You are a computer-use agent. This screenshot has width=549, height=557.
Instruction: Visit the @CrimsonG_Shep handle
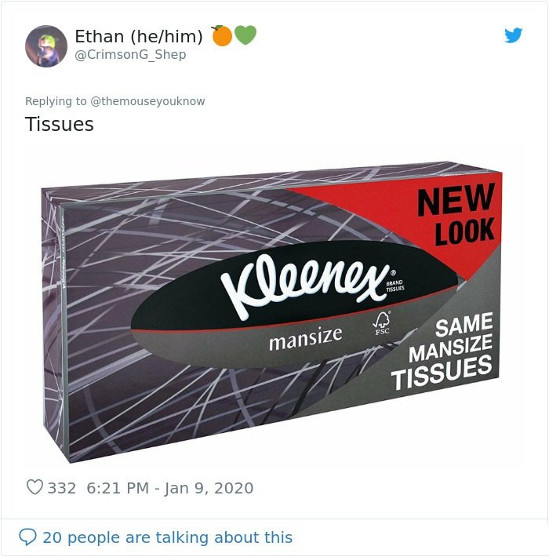tap(130, 55)
